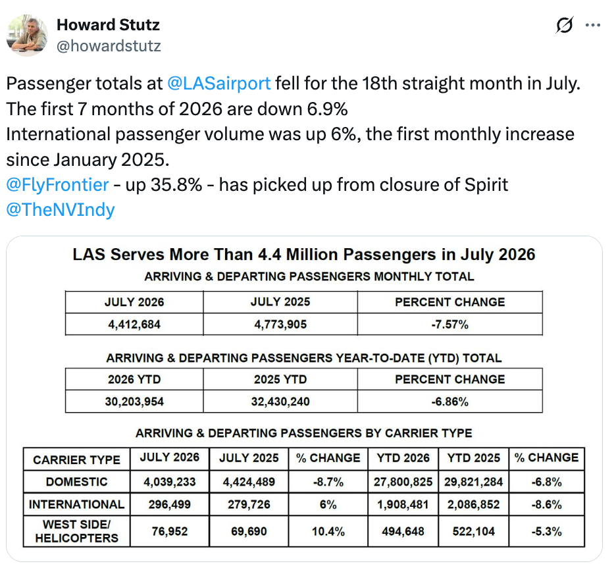Viewport: 616px width, 570px height.
Task: Click the DOMESTIC carrier type row label
Action: coord(76,482)
